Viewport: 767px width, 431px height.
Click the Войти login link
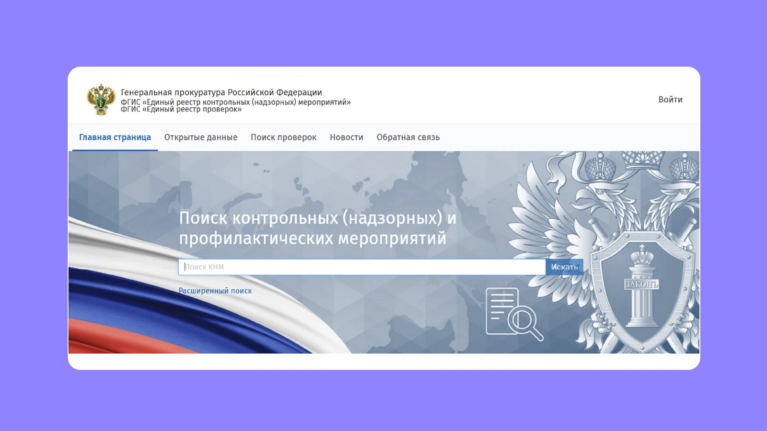tap(670, 100)
